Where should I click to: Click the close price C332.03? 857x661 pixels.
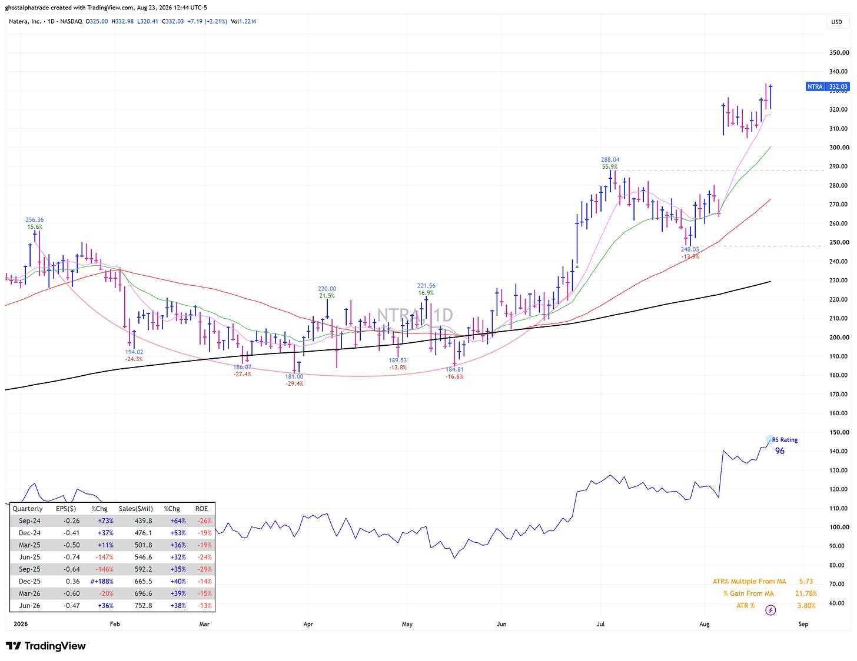pos(172,21)
